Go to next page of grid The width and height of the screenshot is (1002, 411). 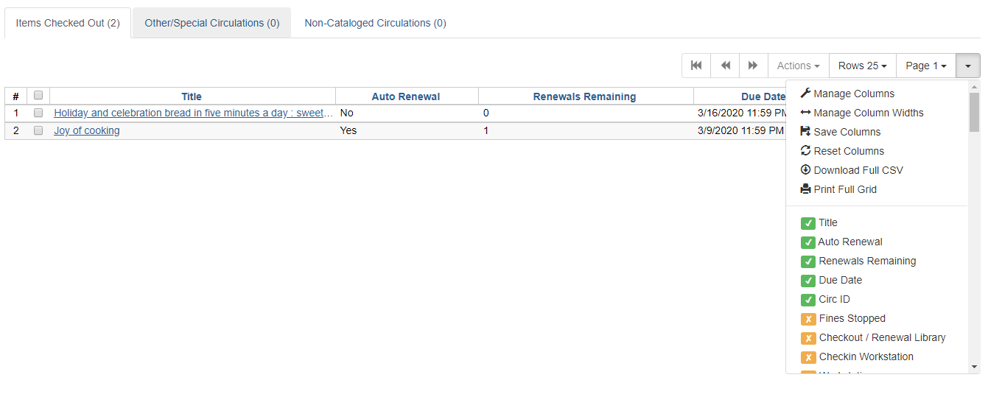pyautogui.click(x=754, y=66)
